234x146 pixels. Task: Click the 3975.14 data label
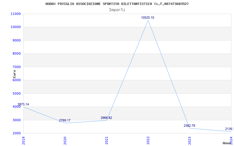tap(23, 104)
